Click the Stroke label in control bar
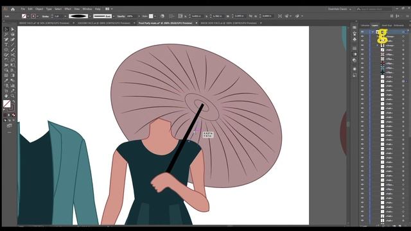 coord(46,16)
